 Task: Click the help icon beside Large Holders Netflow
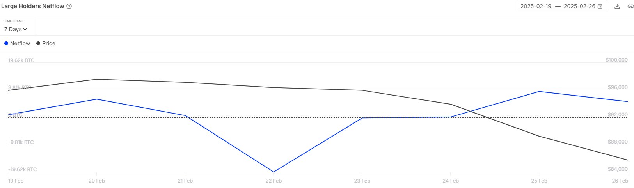click(x=69, y=7)
